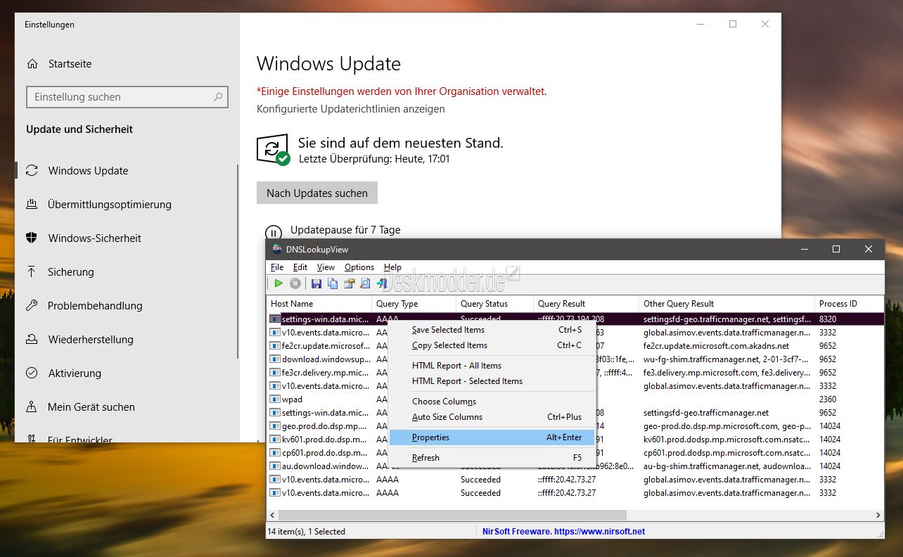Click row icon of fe2cr.update.microsof entry
The width and height of the screenshot is (903, 557).
[275, 346]
